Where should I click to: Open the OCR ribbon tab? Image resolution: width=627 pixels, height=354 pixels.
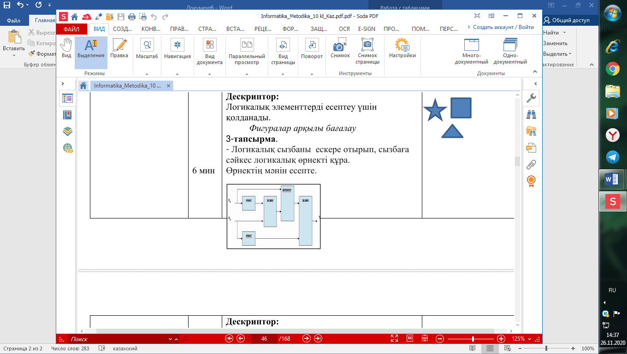coord(344,29)
